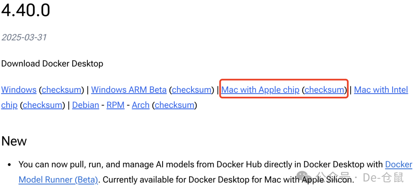Open the checksum link for Windows
417x194 pixels.
point(62,90)
